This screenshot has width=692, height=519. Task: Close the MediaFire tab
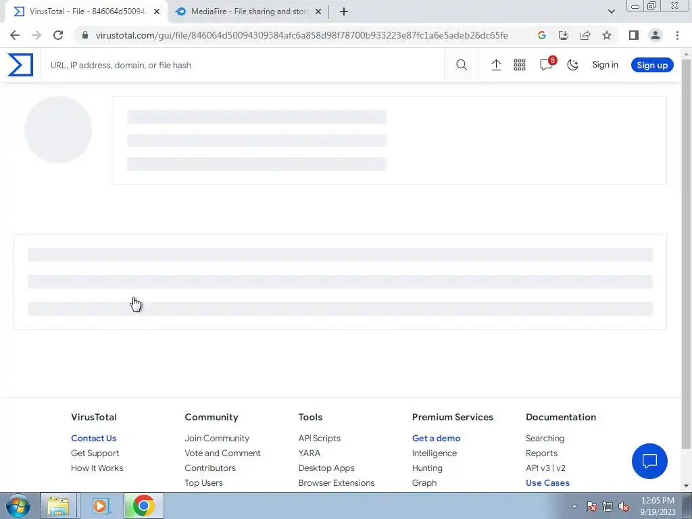coord(318,11)
